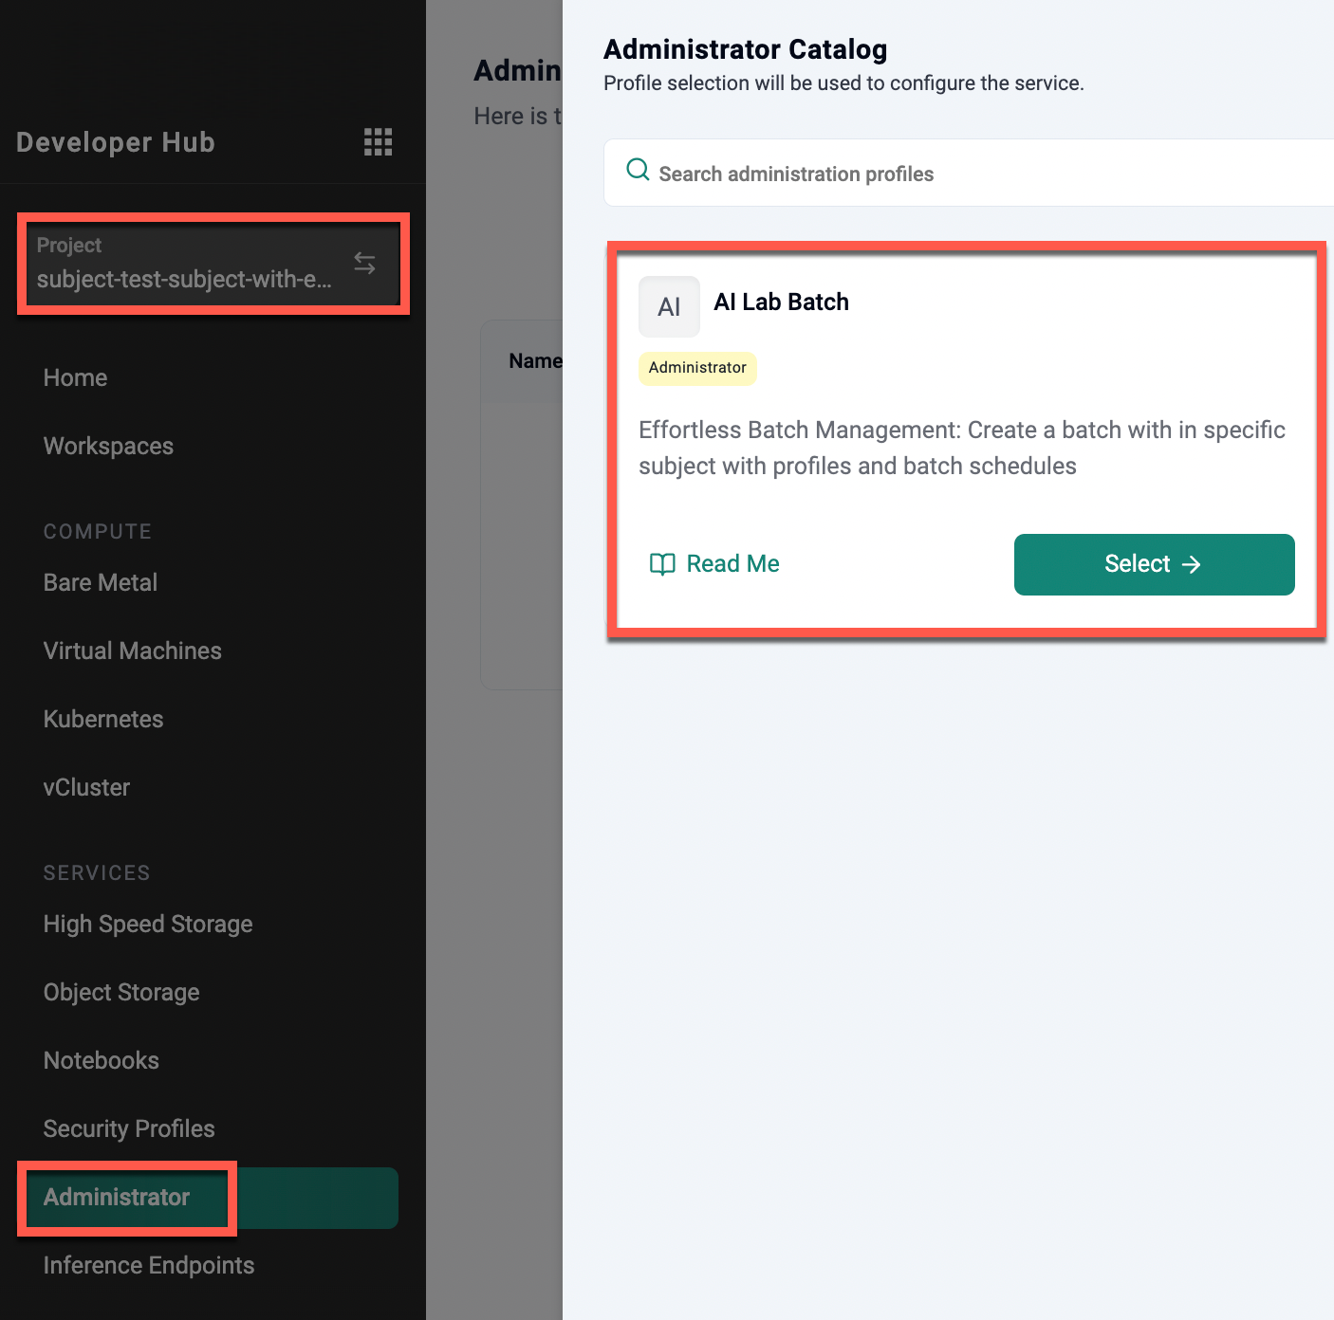Open Object Storage service

tap(121, 992)
